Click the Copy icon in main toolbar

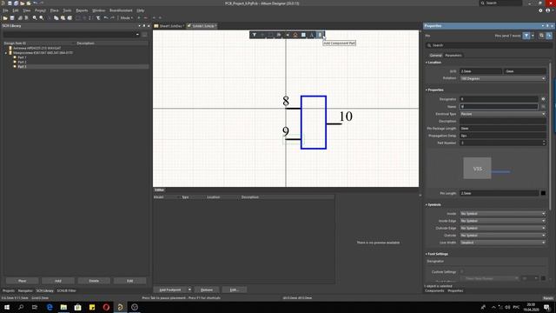(56, 17)
